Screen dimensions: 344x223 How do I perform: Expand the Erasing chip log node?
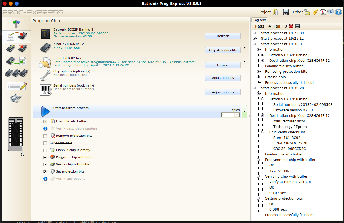[x=259, y=77]
